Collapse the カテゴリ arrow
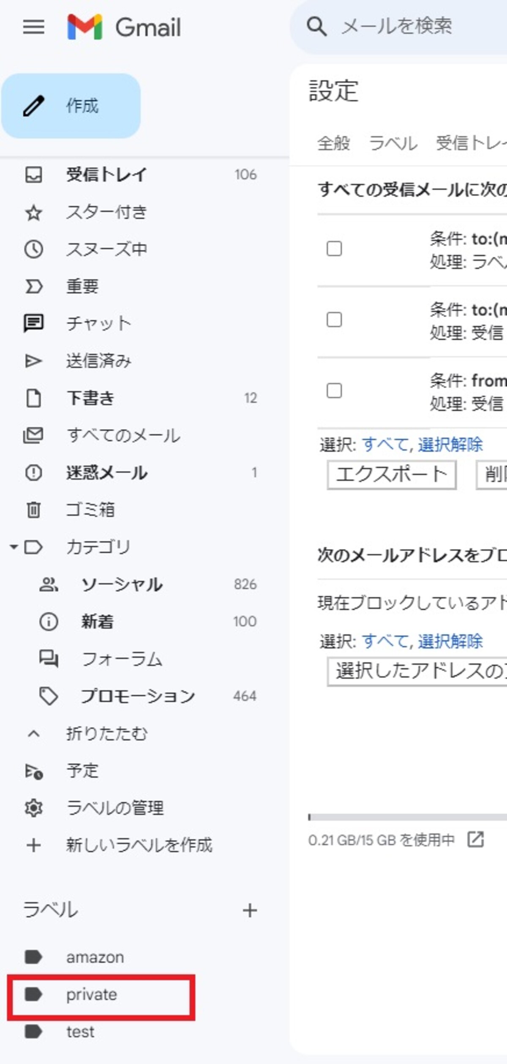Viewport: 507px width, 1064px height. (x=14, y=547)
